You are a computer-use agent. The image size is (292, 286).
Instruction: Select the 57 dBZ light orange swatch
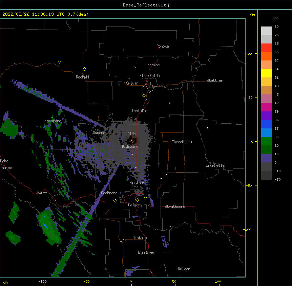click(x=266, y=65)
